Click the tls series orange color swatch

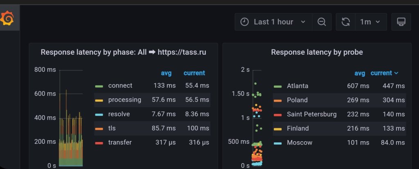pyautogui.click(x=99, y=129)
